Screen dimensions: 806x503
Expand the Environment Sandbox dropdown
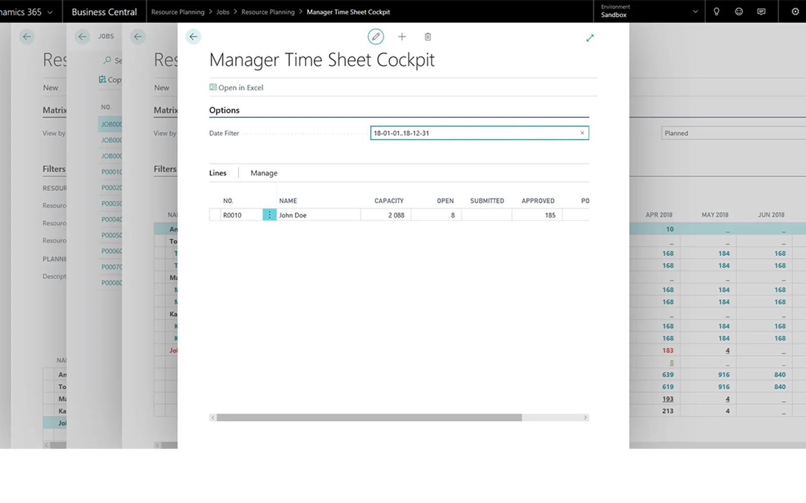click(696, 12)
